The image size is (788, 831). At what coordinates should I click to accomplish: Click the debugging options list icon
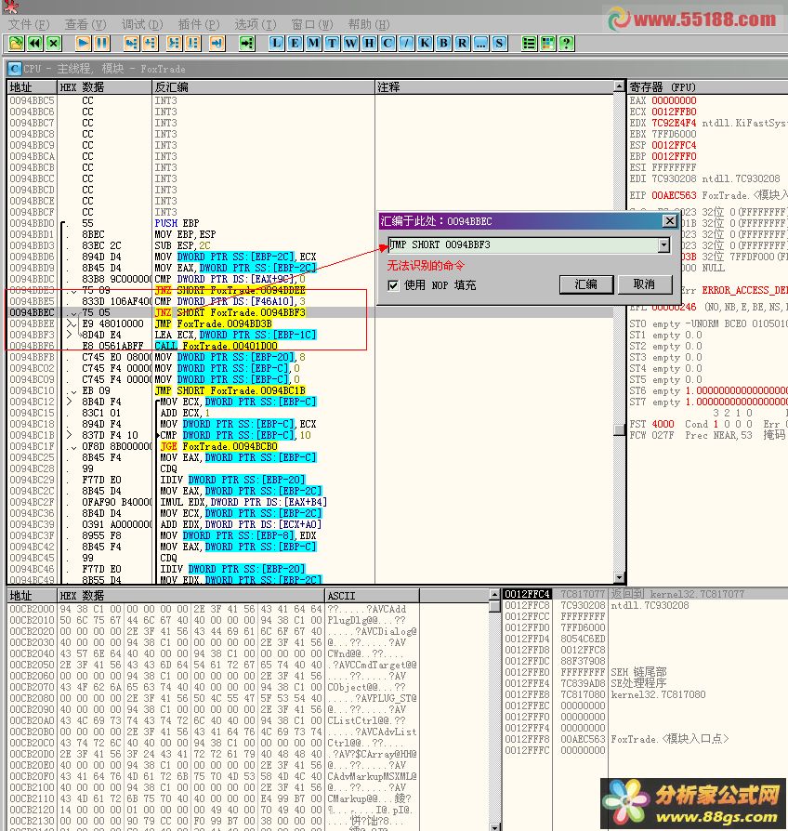click(529, 44)
